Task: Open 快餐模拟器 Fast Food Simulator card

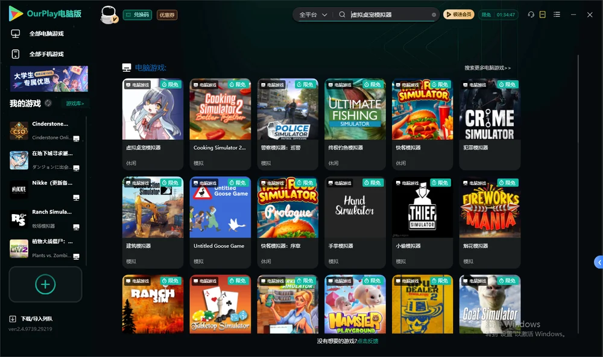Action: [422, 124]
